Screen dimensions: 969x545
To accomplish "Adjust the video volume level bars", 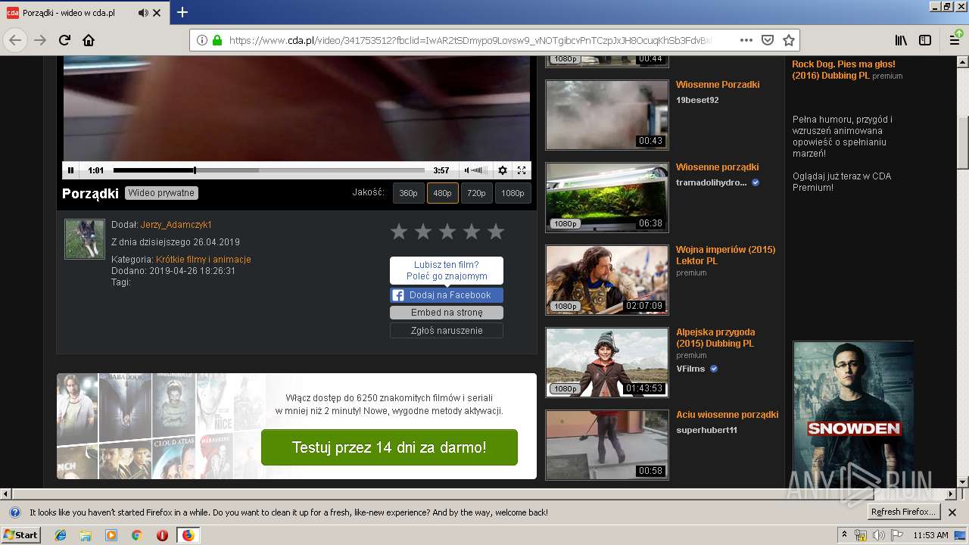I will [x=479, y=170].
